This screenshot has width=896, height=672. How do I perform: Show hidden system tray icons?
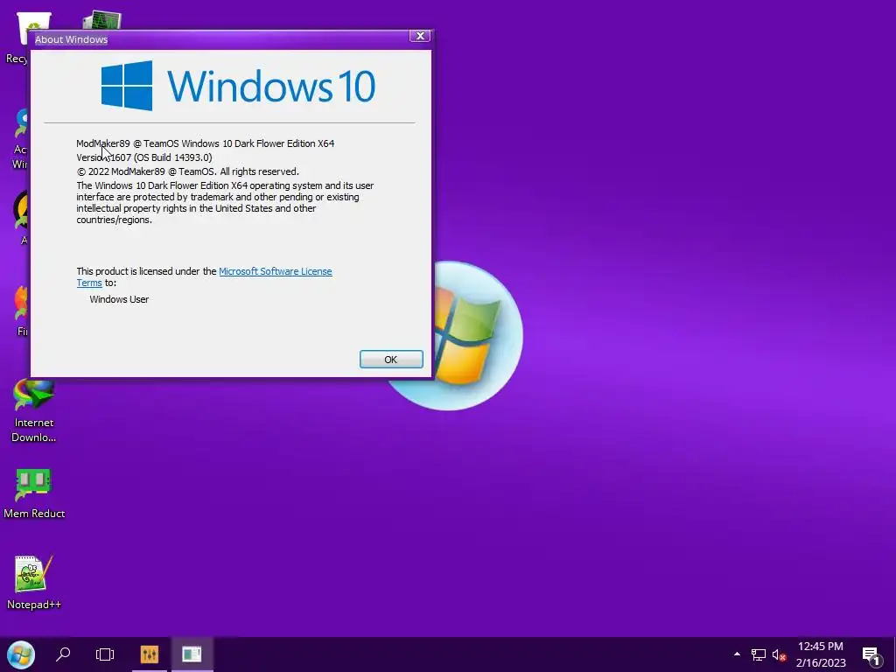click(x=737, y=654)
